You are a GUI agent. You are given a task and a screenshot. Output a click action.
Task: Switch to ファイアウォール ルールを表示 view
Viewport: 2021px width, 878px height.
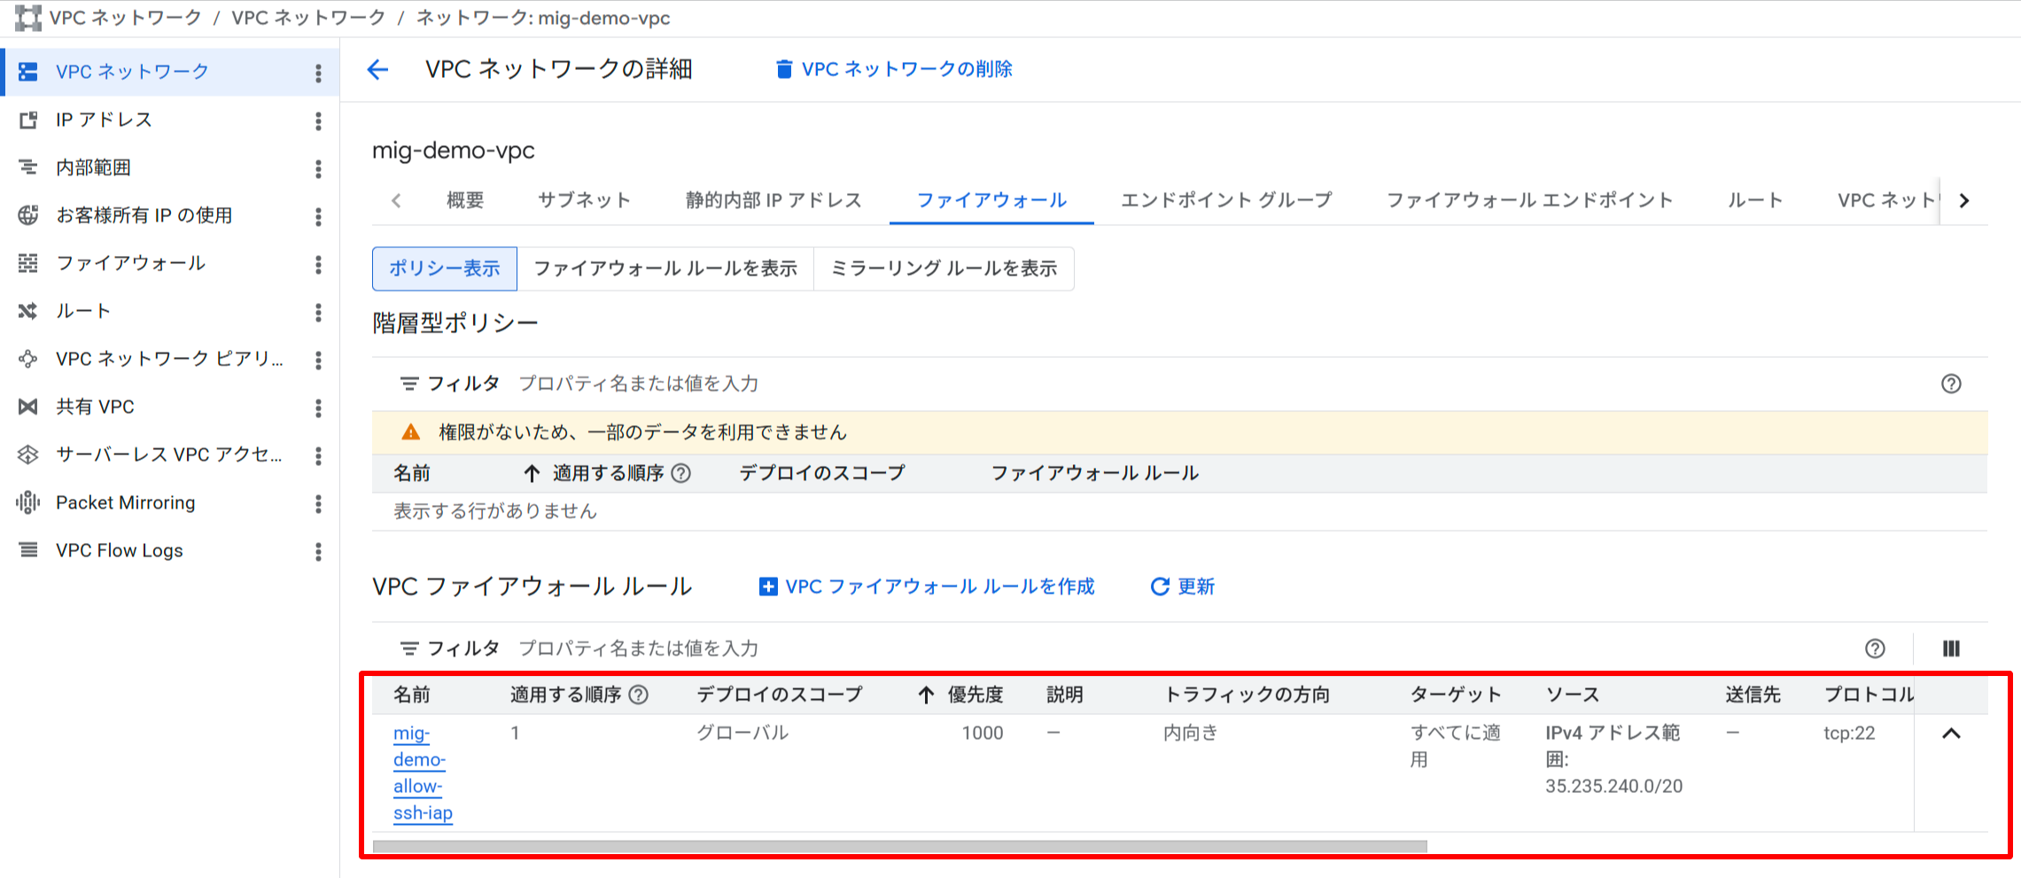[665, 268]
